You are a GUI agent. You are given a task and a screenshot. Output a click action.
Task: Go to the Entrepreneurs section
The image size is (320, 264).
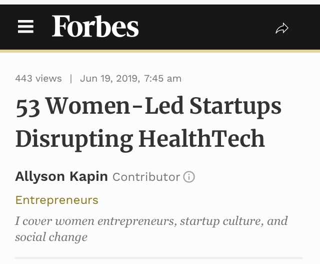[56, 200]
